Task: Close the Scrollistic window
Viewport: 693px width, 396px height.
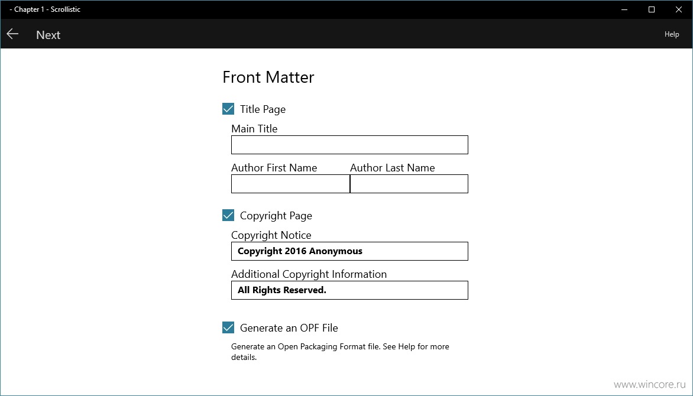Action: (x=679, y=9)
